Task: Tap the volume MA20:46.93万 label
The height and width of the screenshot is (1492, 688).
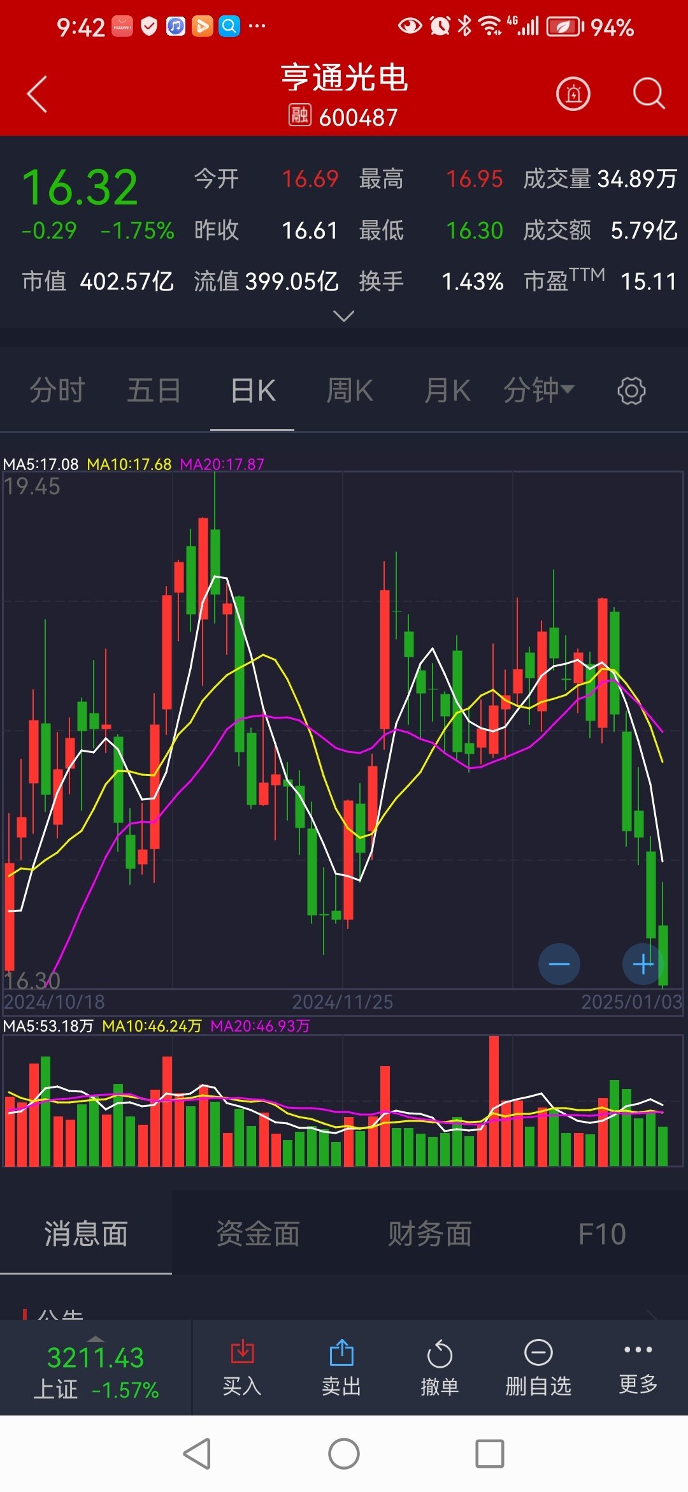Action: pos(260,1026)
